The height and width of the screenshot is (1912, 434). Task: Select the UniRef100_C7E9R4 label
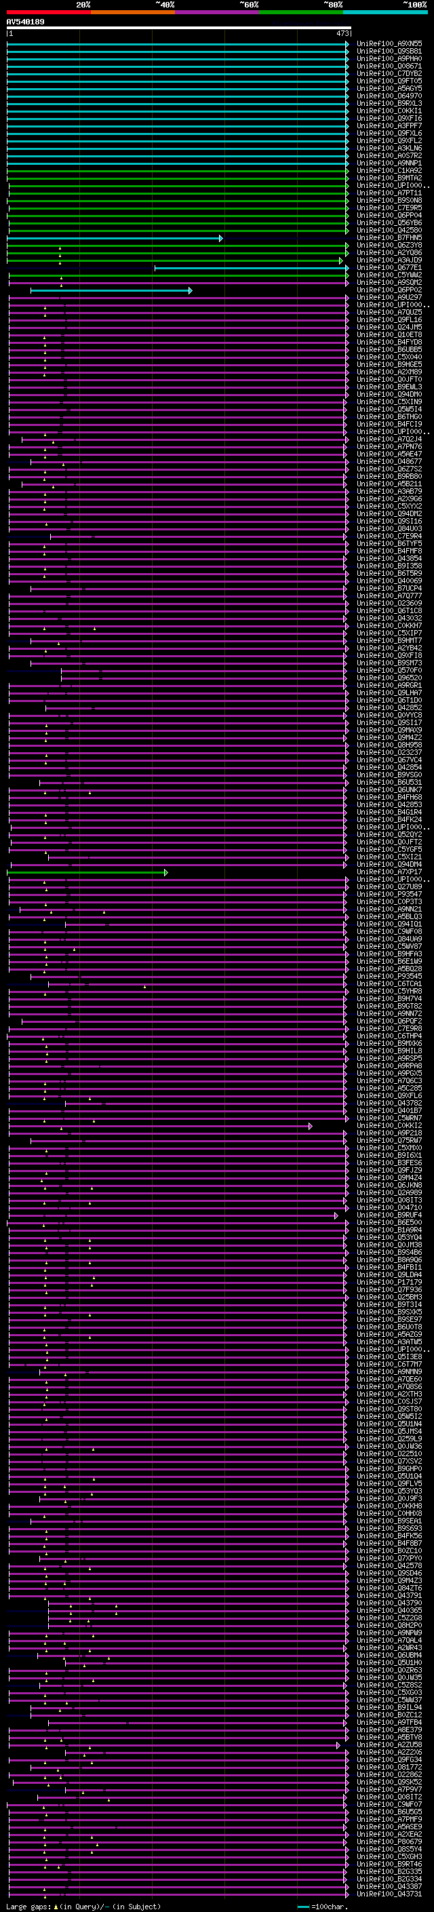point(389,536)
